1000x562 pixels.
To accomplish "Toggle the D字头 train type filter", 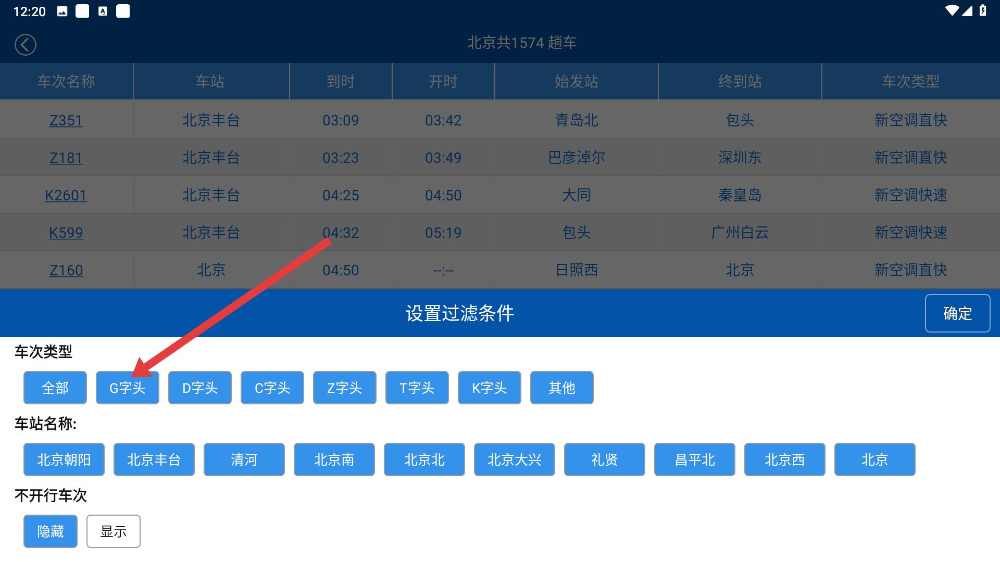I will 199,388.
